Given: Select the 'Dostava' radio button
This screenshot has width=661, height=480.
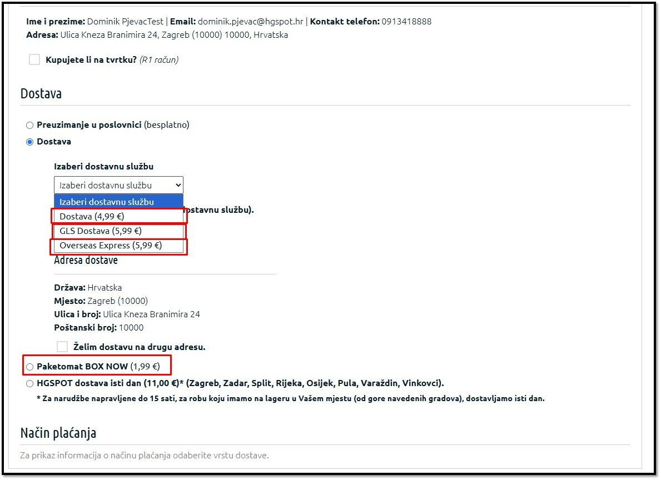Looking at the screenshot, I should point(30,142).
